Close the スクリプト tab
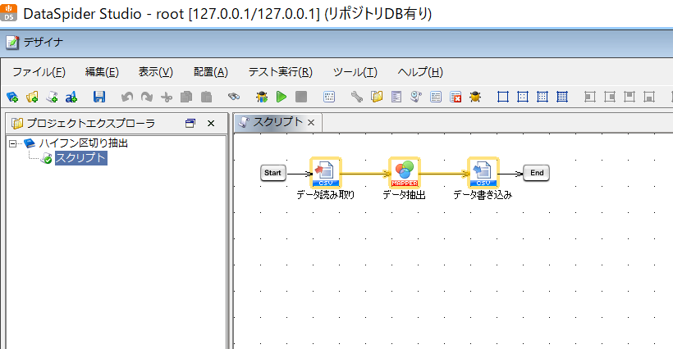 (x=311, y=123)
